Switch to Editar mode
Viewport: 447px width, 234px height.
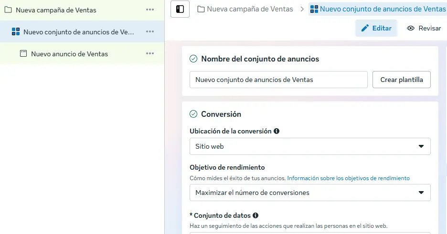(x=376, y=28)
